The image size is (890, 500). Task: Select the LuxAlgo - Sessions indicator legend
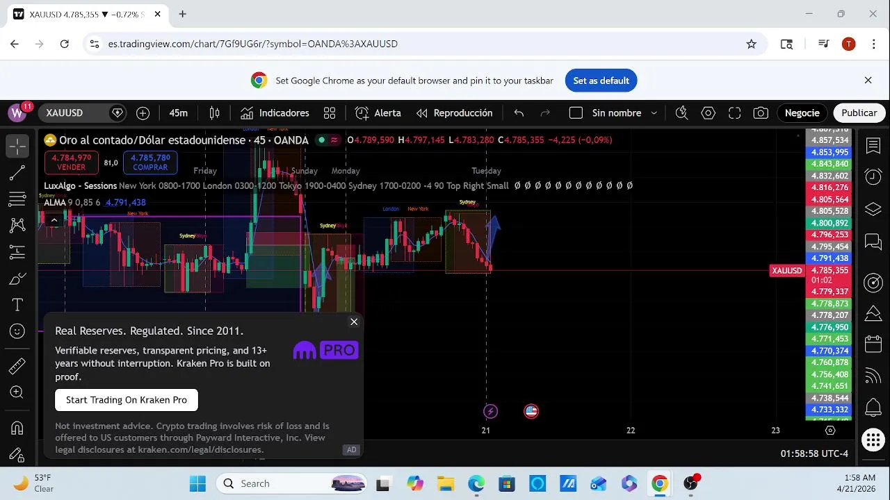[x=80, y=186]
